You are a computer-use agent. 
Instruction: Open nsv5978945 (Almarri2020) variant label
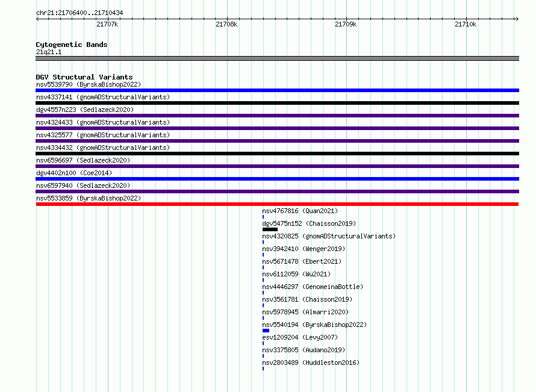click(305, 312)
